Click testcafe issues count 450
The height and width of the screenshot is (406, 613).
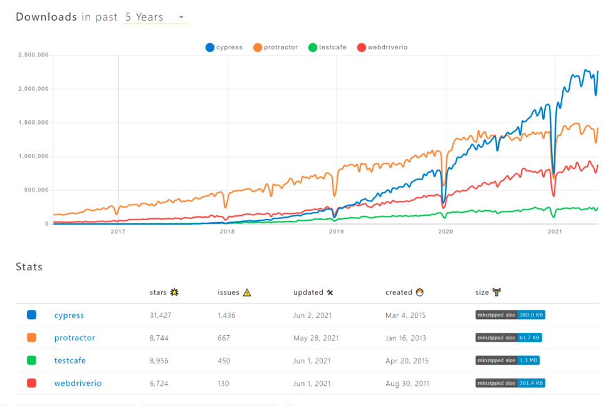coord(224,361)
